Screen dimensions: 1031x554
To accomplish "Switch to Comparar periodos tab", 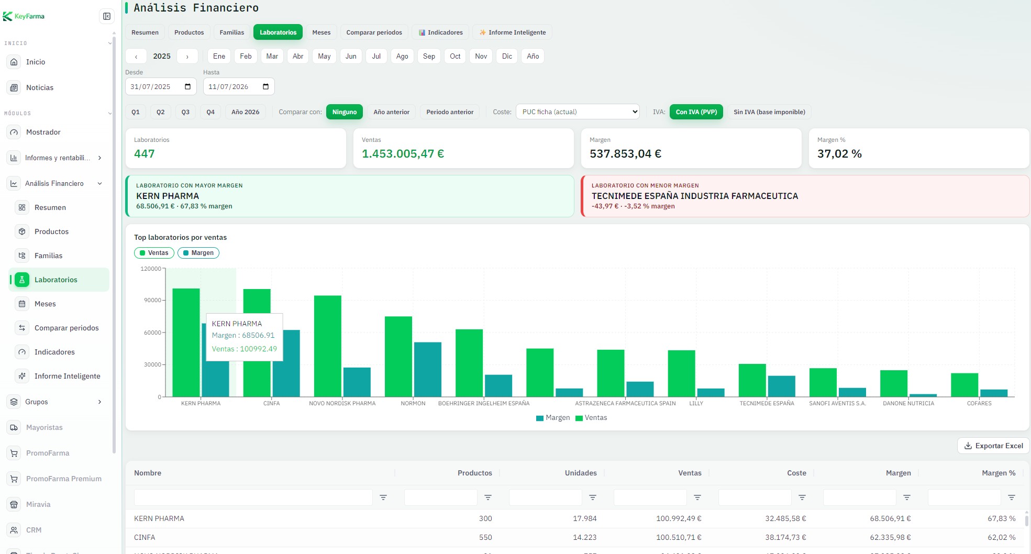I will [x=374, y=32].
